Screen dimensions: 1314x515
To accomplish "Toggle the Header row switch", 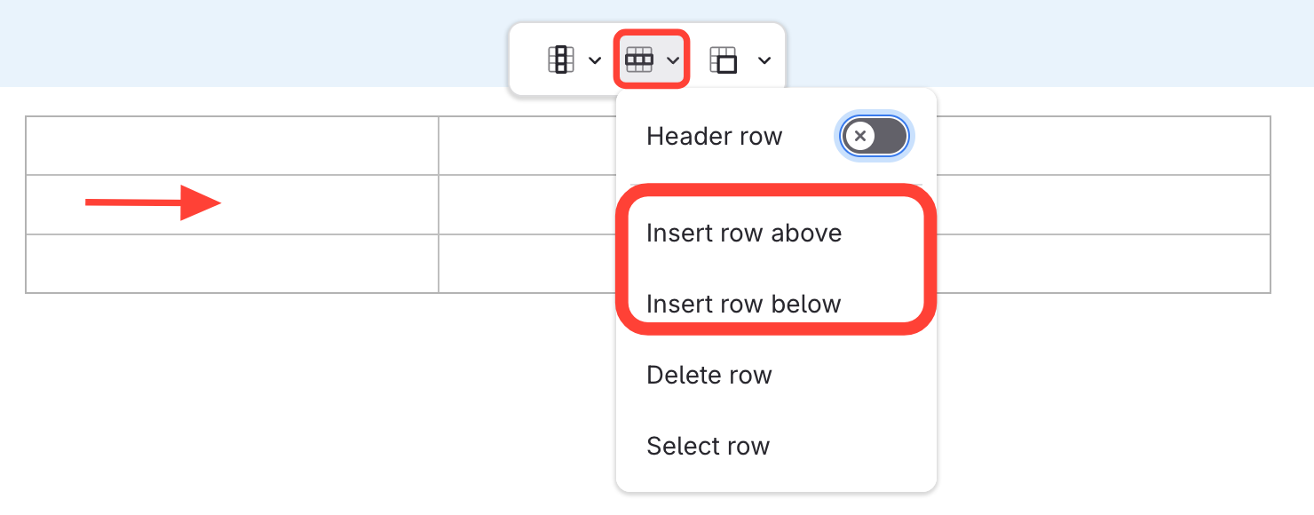I will coord(875,137).
